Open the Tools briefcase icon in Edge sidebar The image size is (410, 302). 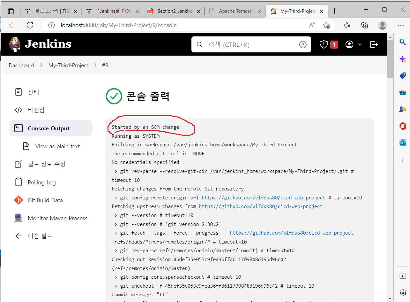403,92
